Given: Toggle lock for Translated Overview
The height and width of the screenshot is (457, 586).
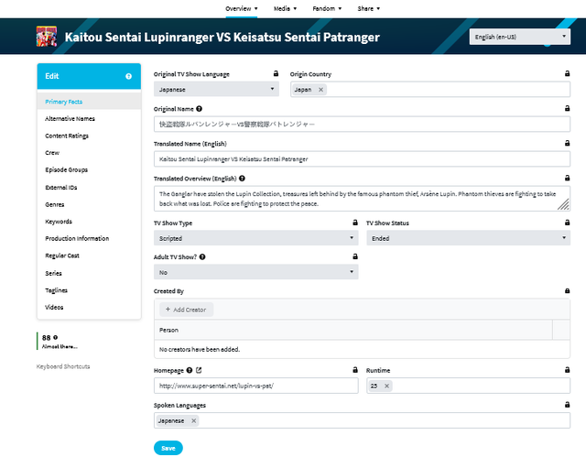Looking at the screenshot, I should point(568,178).
